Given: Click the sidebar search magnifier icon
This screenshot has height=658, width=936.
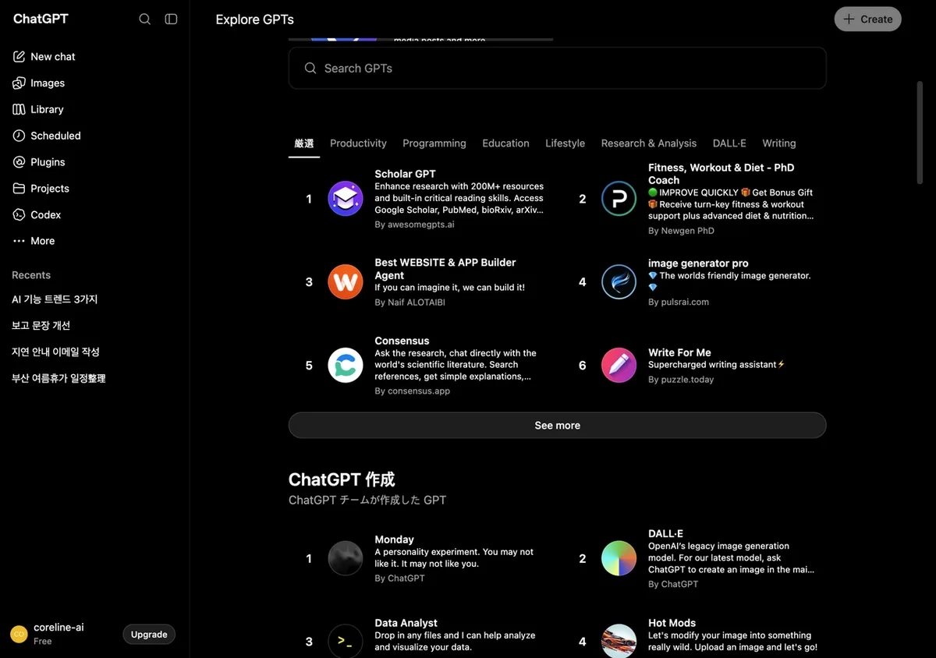Looking at the screenshot, I should tap(145, 19).
